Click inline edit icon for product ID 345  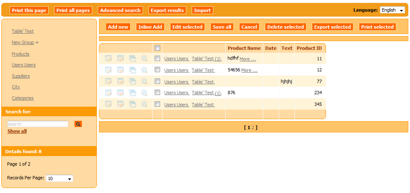point(120,104)
